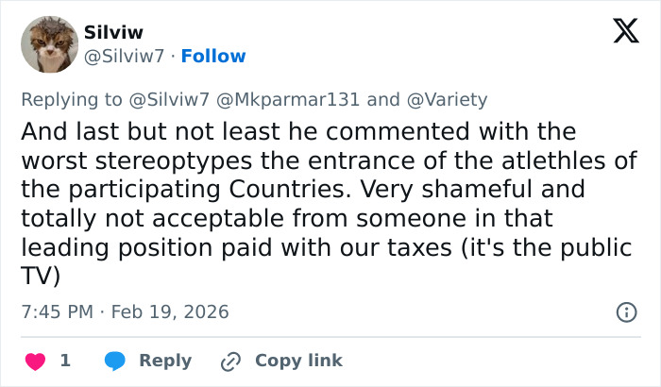Click tweet line starting 'And last but'

tap(298, 130)
